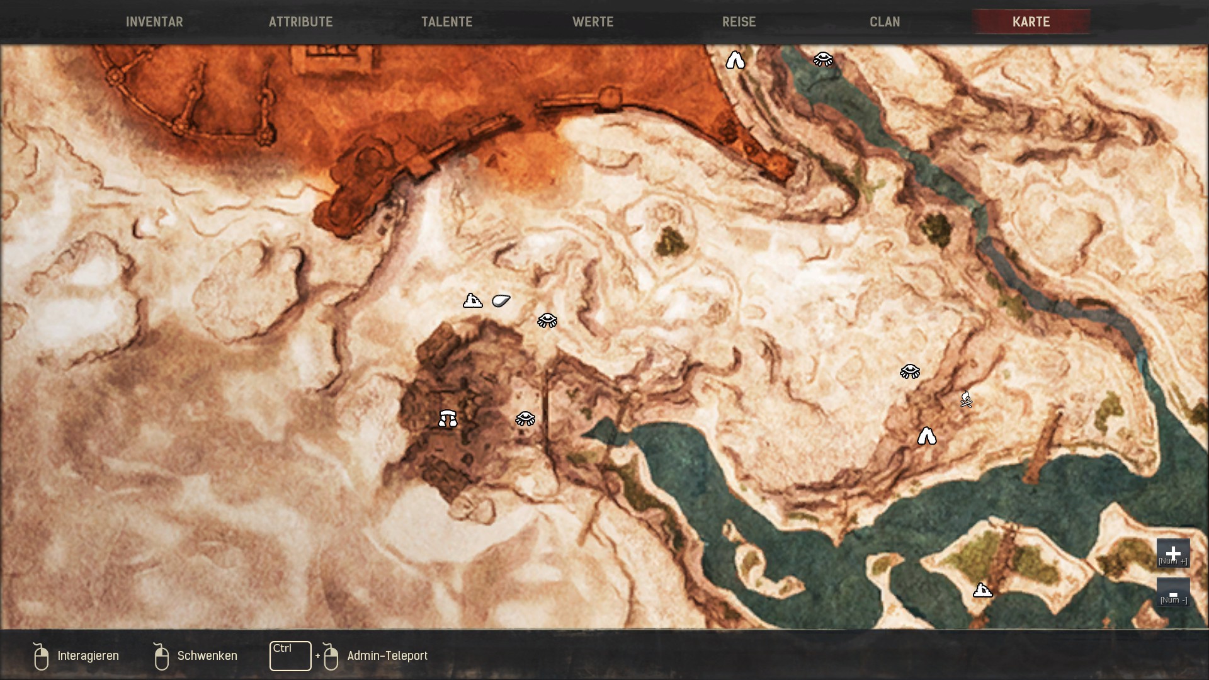Click the cave marker at the map's top edge
Image resolution: width=1209 pixels, height=680 pixels.
735,60
